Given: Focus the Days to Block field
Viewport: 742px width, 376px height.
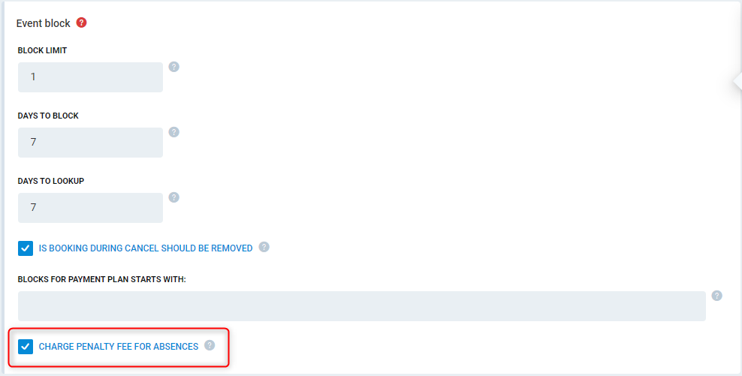Looking at the screenshot, I should point(90,143).
